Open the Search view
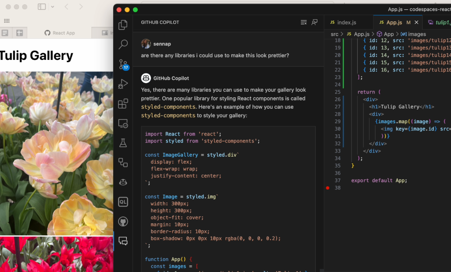 tap(123, 44)
